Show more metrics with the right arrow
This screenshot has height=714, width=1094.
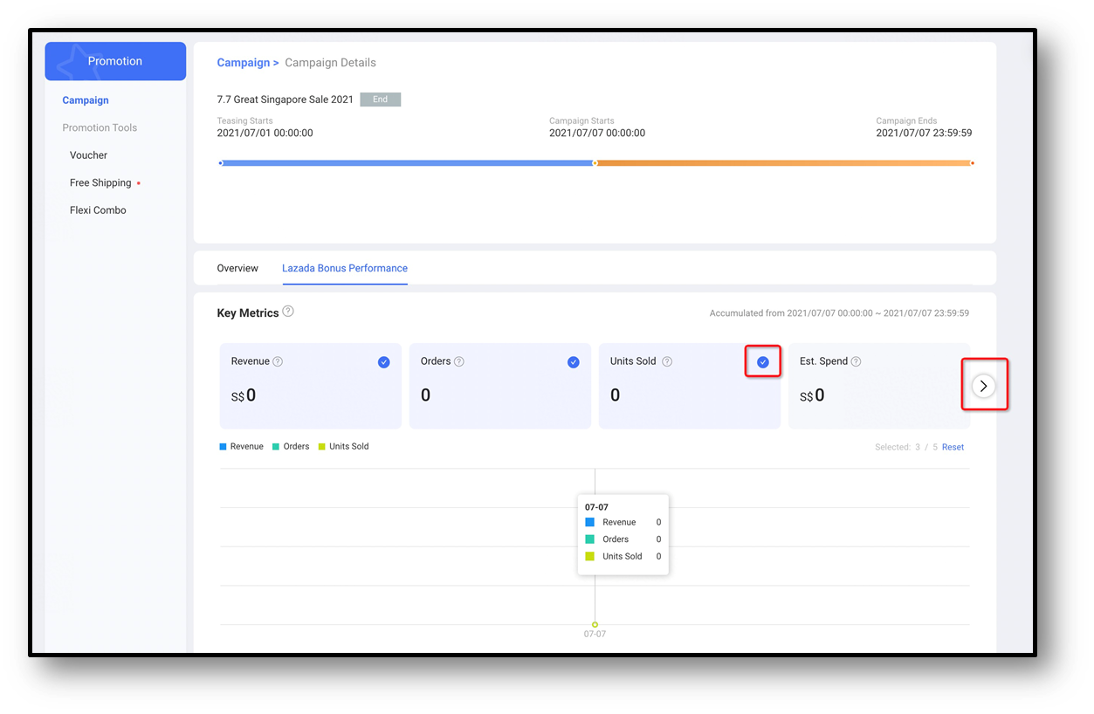[984, 386]
